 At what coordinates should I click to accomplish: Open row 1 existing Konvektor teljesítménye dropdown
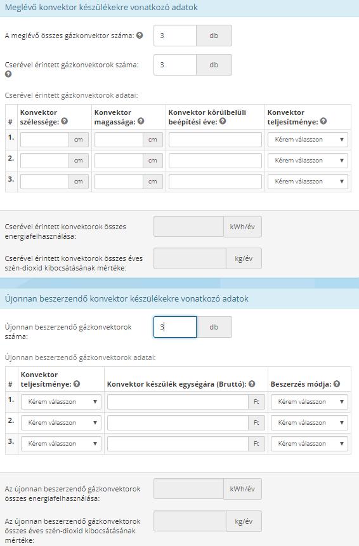[x=308, y=140]
